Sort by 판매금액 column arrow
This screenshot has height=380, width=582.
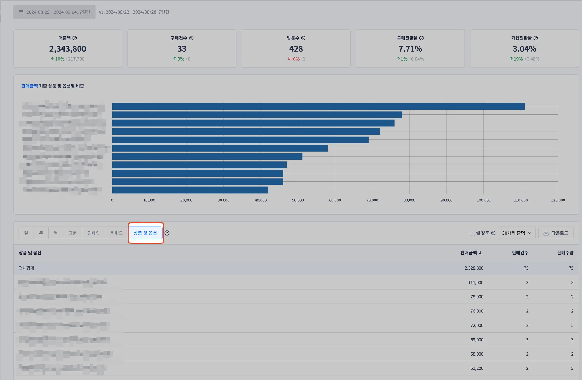[x=480, y=253]
